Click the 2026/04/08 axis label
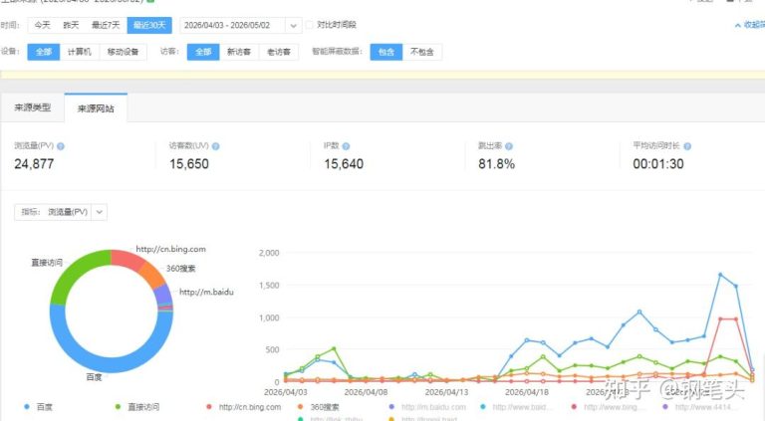 click(366, 392)
